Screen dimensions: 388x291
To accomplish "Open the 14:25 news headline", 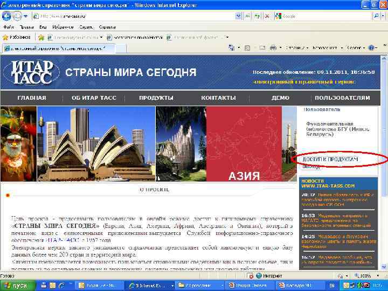I will 339,241.
